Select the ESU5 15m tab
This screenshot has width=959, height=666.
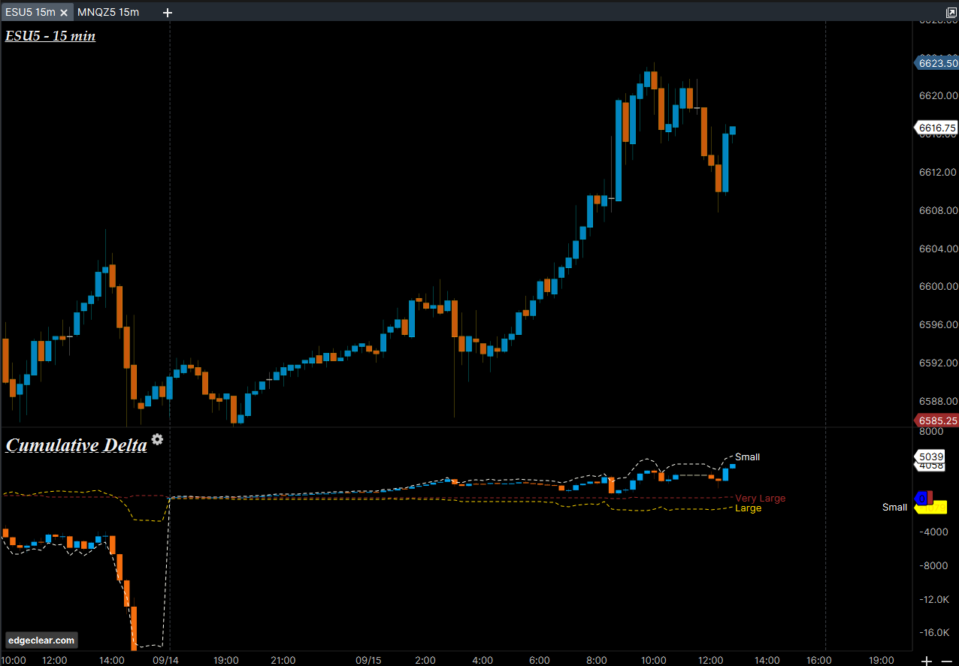(x=30, y=13)
